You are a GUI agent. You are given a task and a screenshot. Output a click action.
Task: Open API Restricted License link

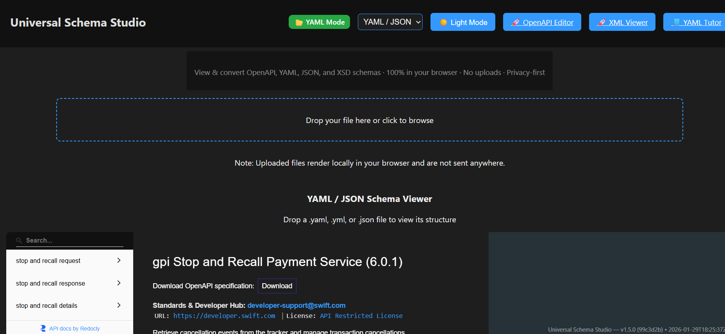tap(361, 316)
